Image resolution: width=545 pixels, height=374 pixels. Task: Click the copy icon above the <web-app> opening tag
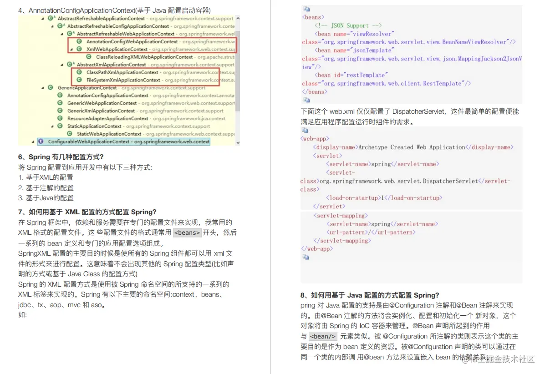pos(305,130)
